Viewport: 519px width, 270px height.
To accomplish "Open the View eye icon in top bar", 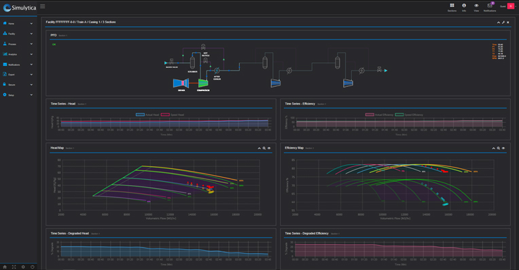I will coord(476,5).
